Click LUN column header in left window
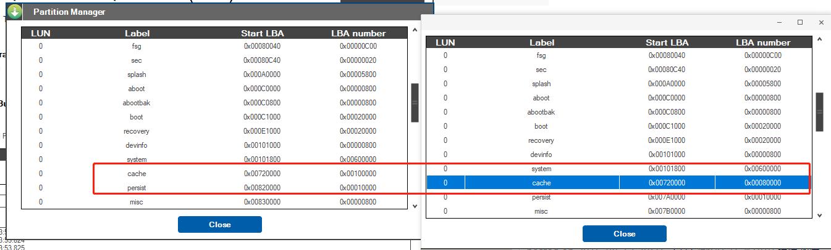The height and width of the screenshot is (250, 831). pyautogui.click(x=40, y=33)
